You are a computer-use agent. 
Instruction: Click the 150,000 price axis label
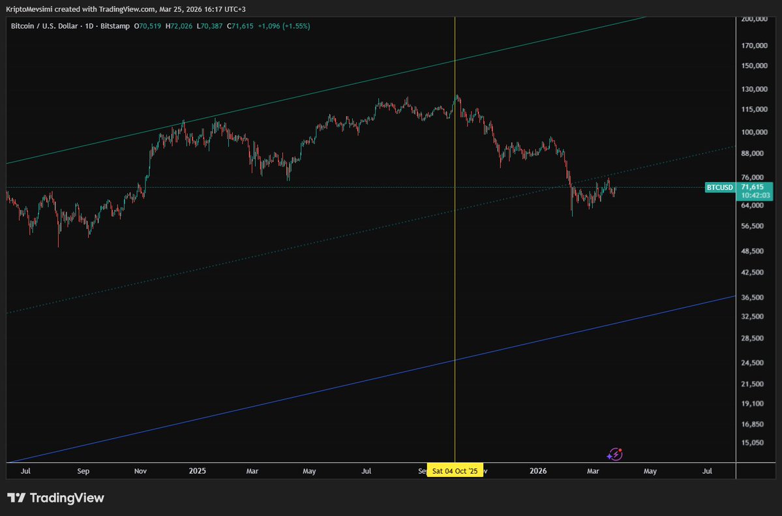point(754,66)
